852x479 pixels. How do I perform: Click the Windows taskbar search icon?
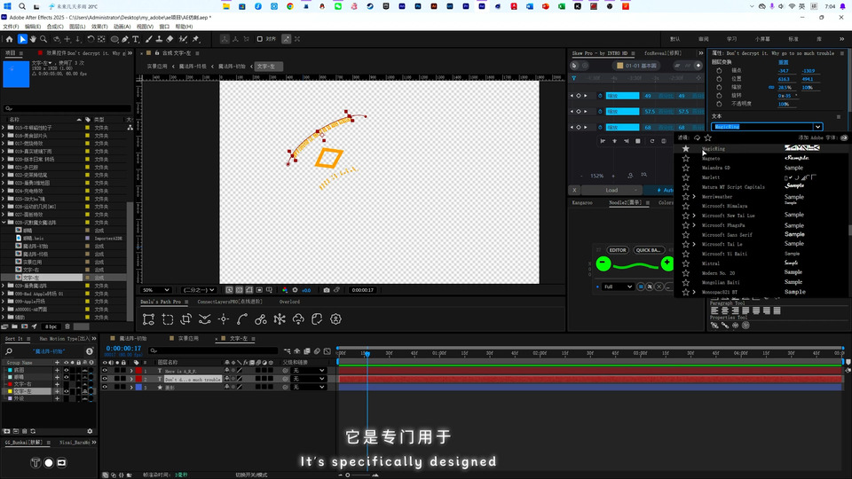tap(21, 6)
